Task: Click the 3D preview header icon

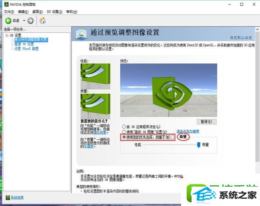Action: 81,34
